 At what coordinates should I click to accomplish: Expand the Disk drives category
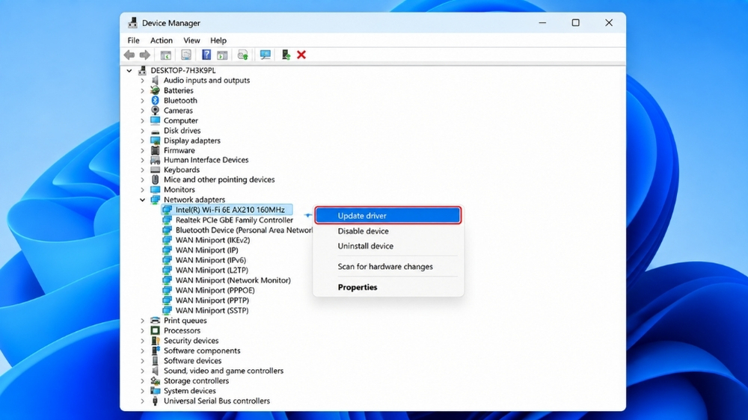point(142,130)
